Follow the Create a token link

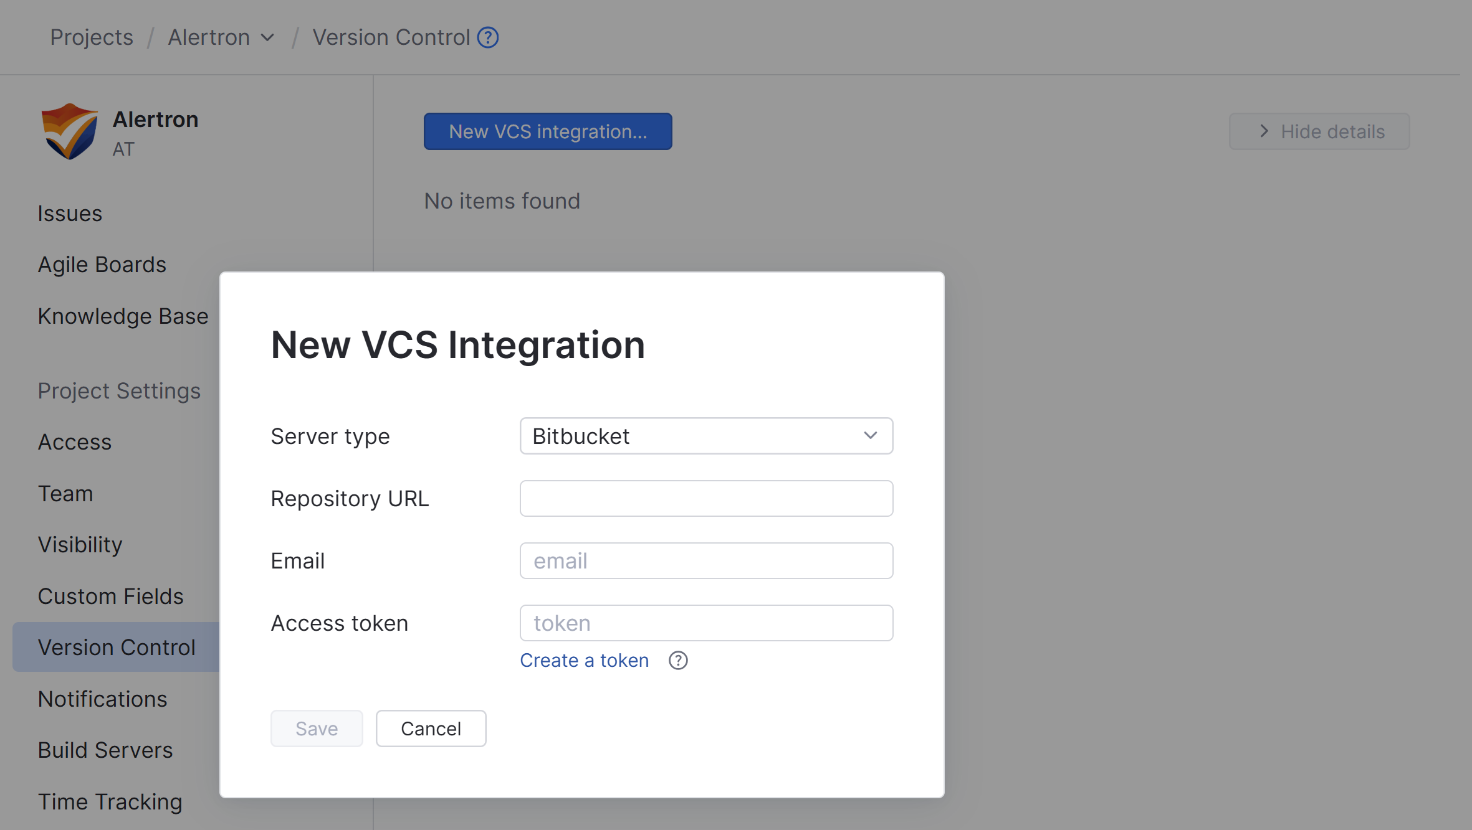(x=583, y=660)
